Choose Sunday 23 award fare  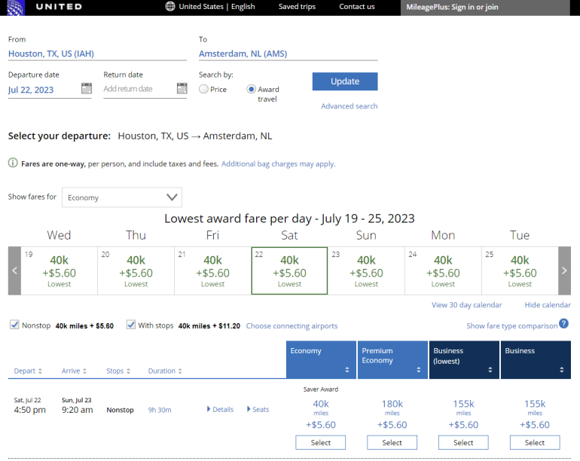tap(366, 270)
